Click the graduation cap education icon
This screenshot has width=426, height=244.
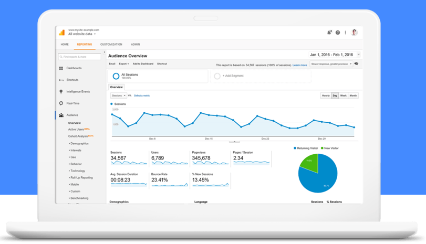(x=357, y=64)
